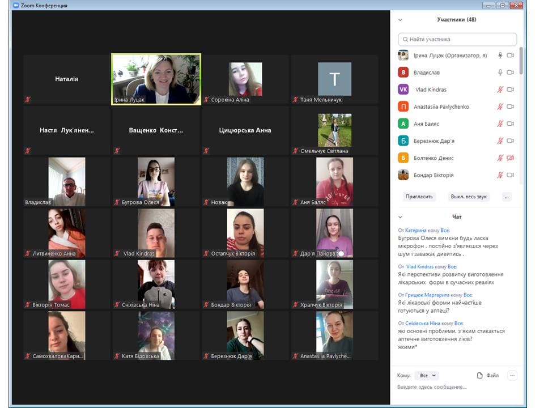The width and height of the screenshot is (544, 408).
Task: Click Ірина Луцак avatar in participants list
Action: click(x=403, y=55)
